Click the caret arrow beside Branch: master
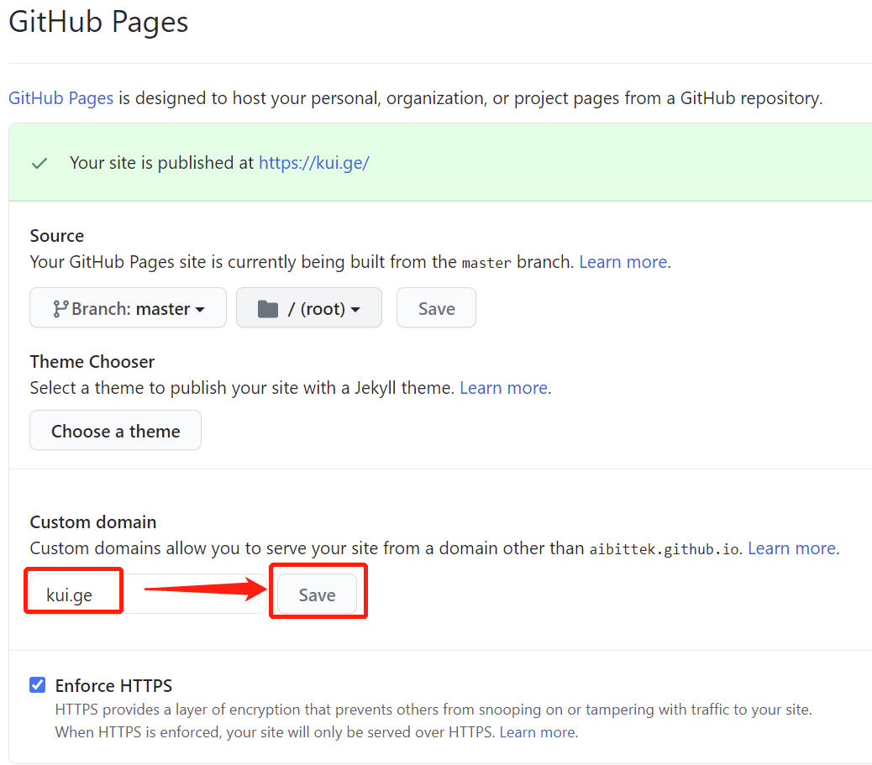Screen dimensions: 872x765 pos(200,310)
